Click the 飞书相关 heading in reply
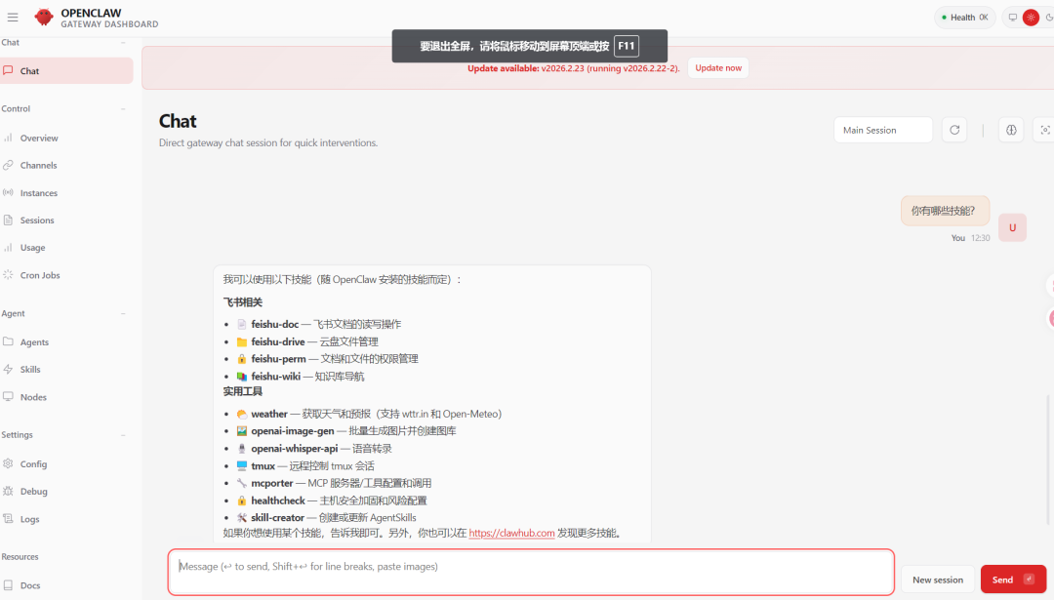 pyautogui.click(x=243, y=302)
